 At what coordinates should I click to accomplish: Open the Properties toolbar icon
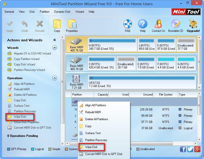(72, 24)
